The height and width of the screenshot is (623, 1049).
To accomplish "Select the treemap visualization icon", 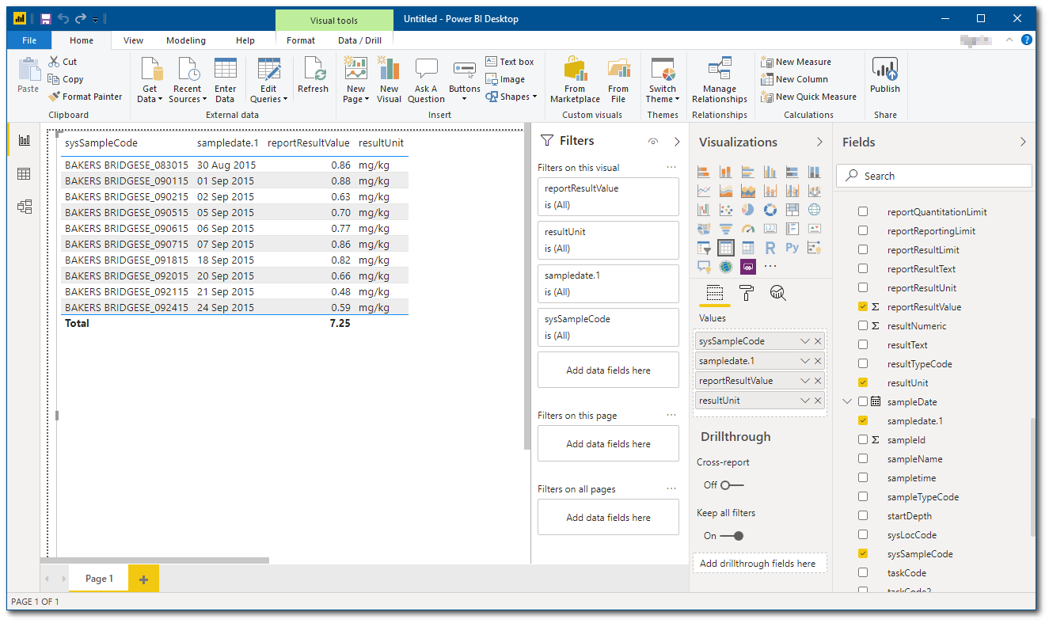I will coord(792,209).
